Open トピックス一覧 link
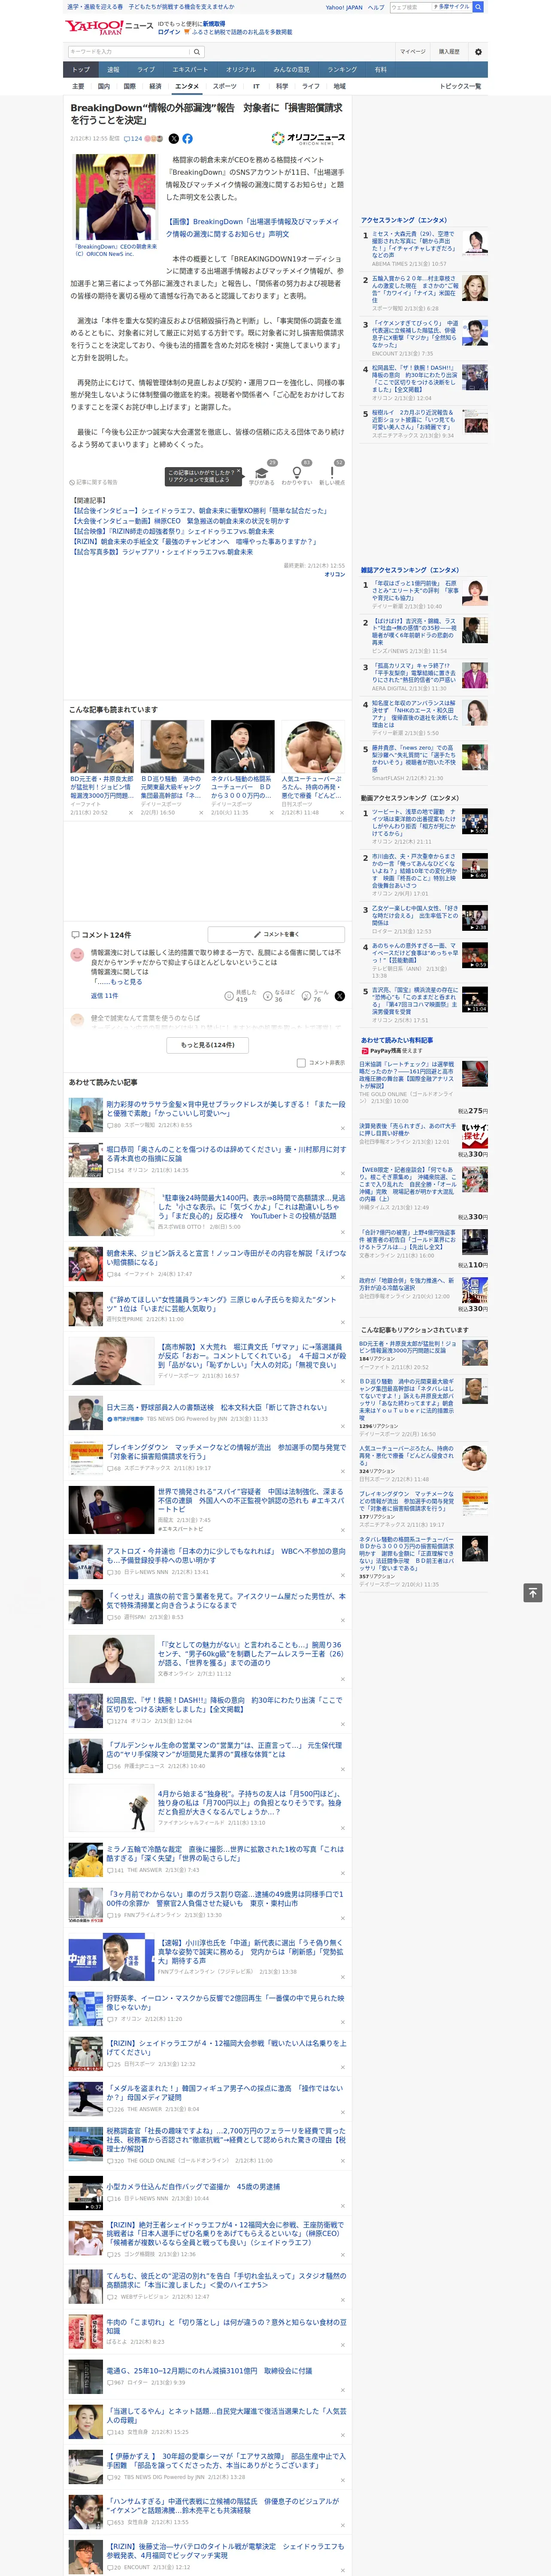The width and height of the screenshot is (551, 2576). tap(460, 86)
